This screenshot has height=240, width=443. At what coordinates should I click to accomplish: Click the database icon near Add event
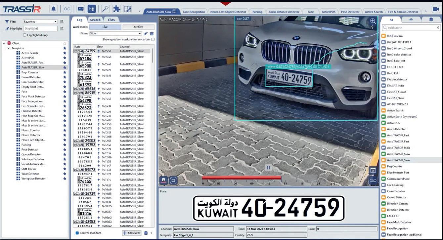(x=146, y=233)
